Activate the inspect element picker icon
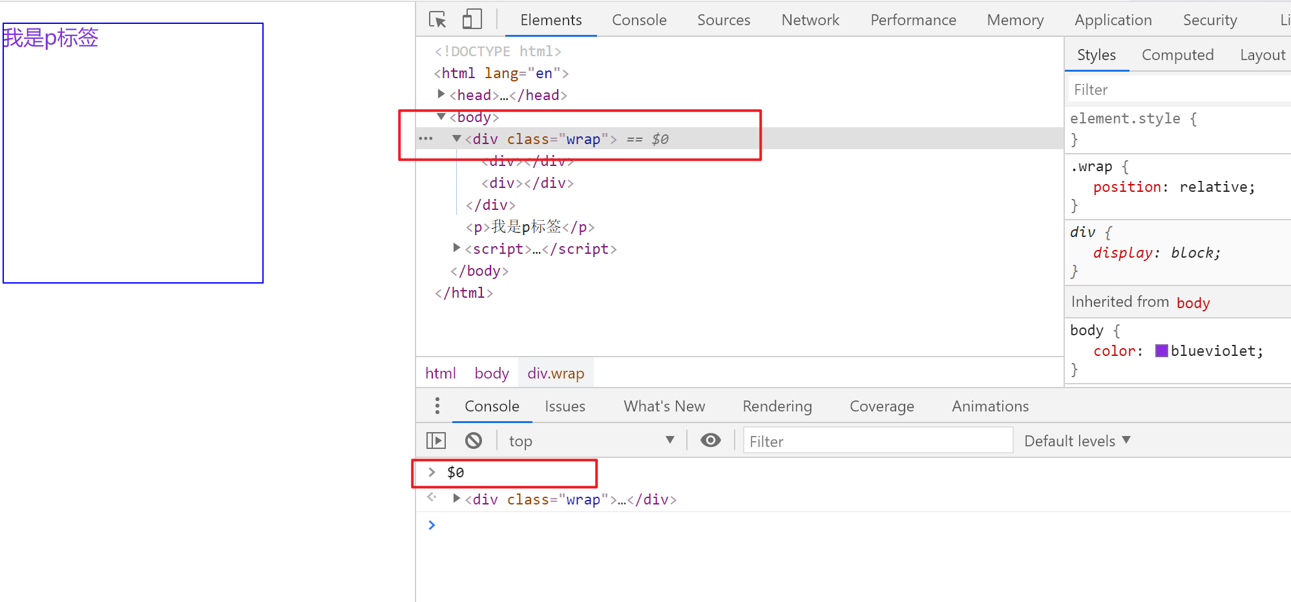1291x602 pixels. coord(437,19)
